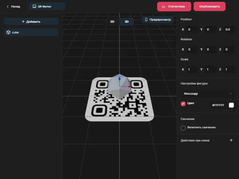Publish project with the Опубликовать button
This screenshot has width=239, height=179.
pos(209,7)
